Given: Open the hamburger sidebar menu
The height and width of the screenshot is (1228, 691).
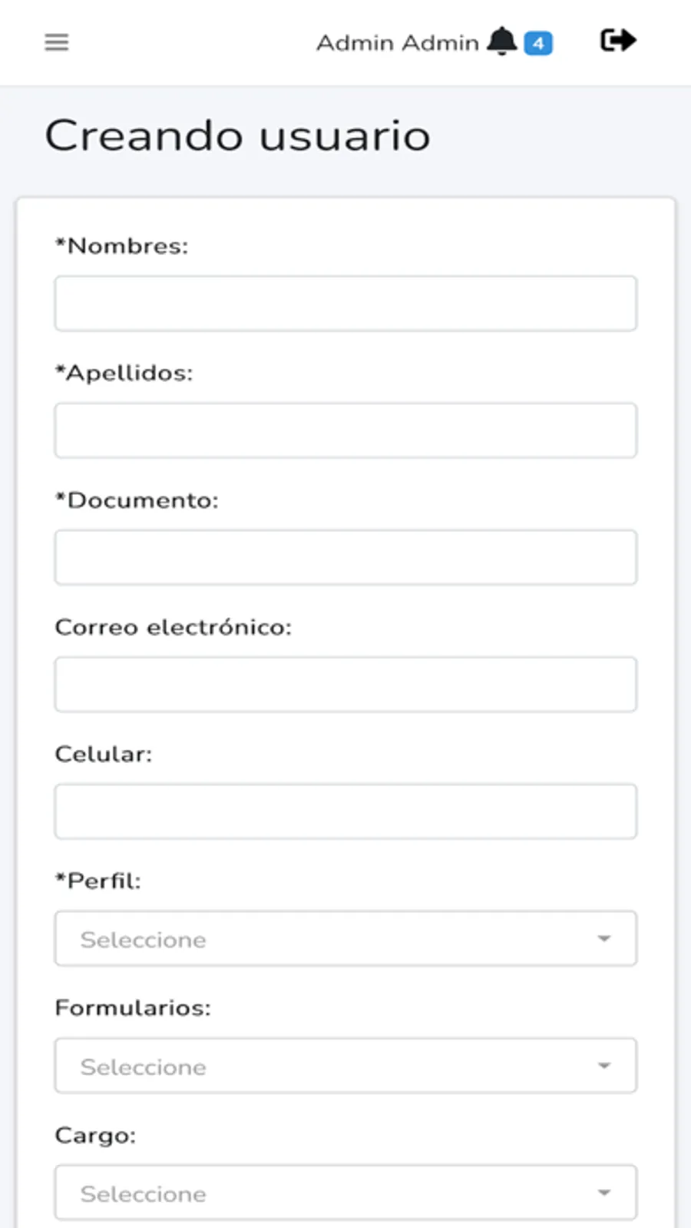Looking at the screenshot, I should click(57, 42).
